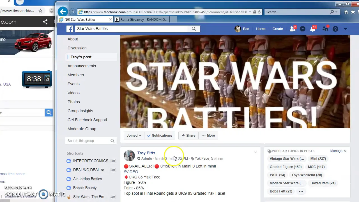Go to Facebook Home
The height and width of the screenshot is (202, 359).
261,29
